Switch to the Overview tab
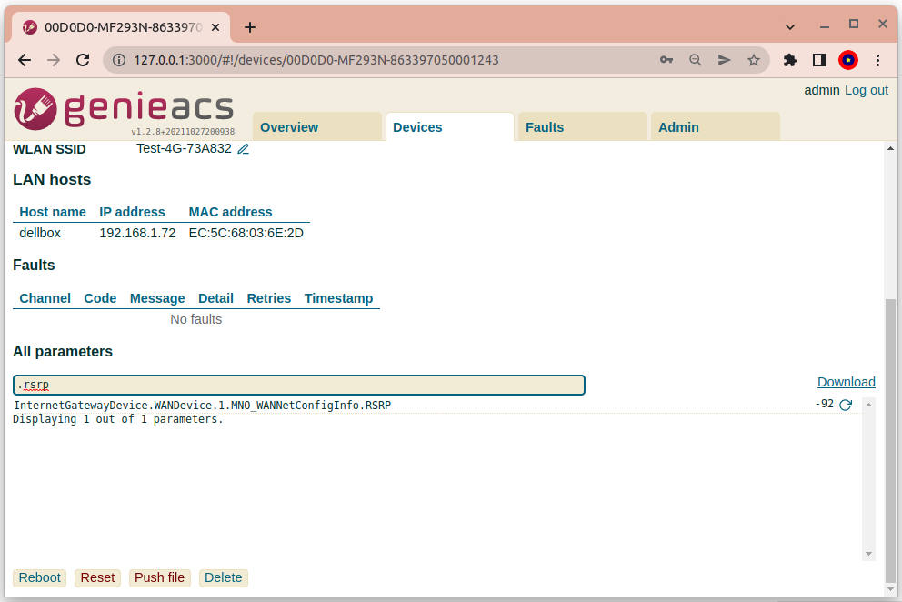Screen dimensions: 902x602 pos(288,127)
